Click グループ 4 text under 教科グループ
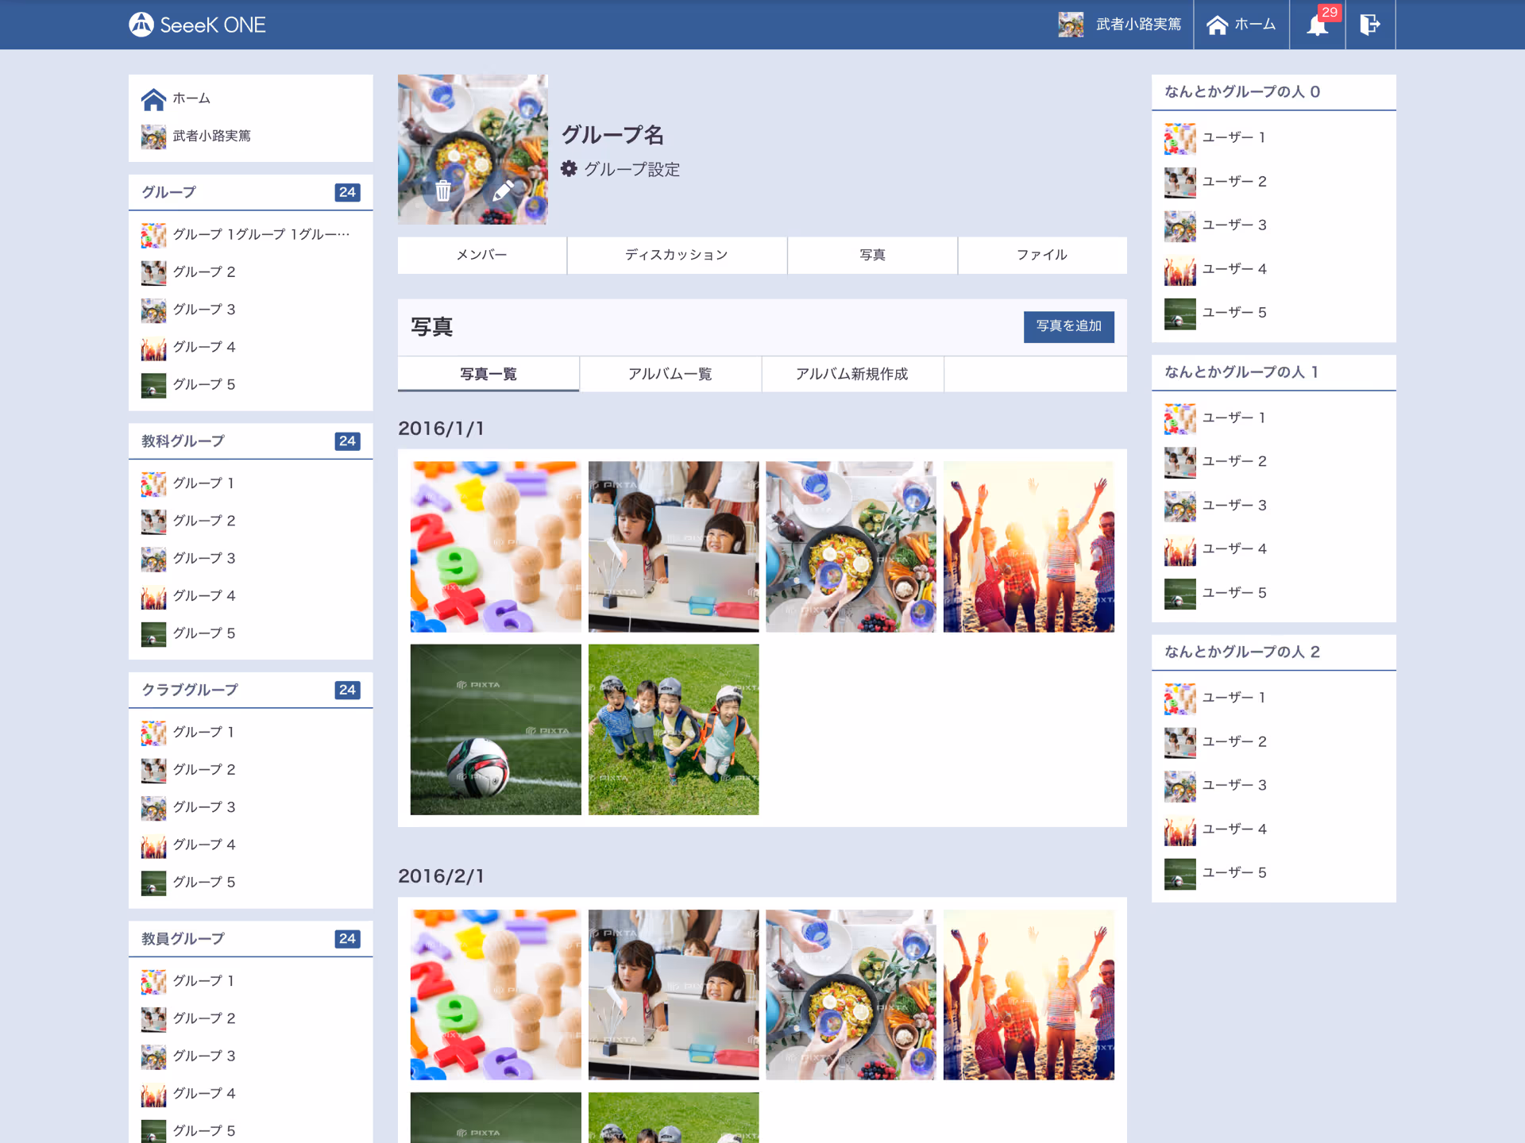This screenshot has height=1143, width=1525. click(204, 596)
